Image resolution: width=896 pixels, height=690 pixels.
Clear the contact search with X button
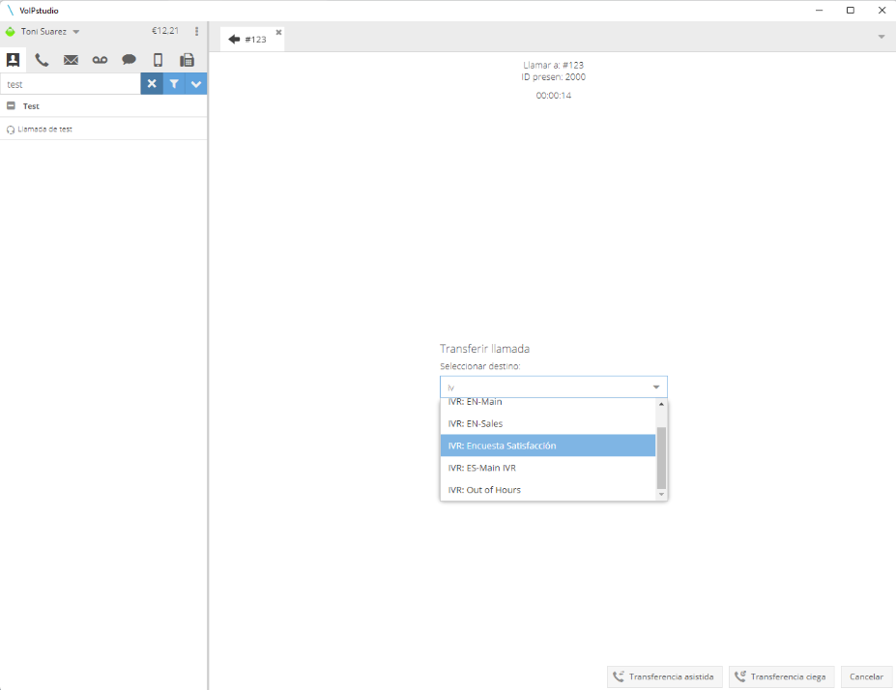click(x=152, y=84)
